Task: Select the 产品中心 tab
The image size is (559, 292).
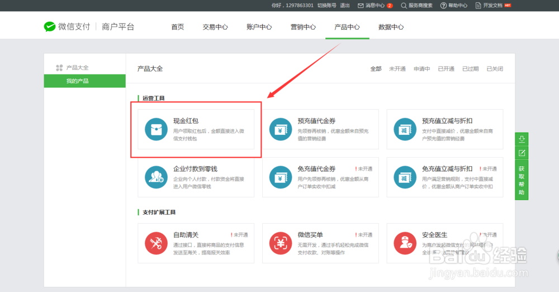Action: 347,27
